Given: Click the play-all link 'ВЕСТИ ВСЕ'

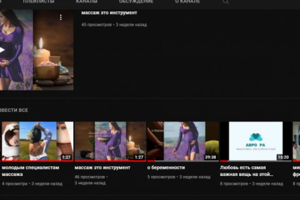Looking at the screenshot, I should pos(14,110).
